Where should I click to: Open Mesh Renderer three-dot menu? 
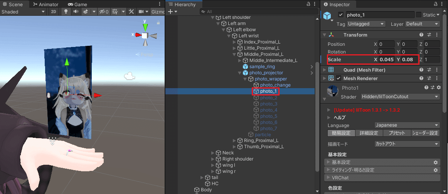pos(436,78)
